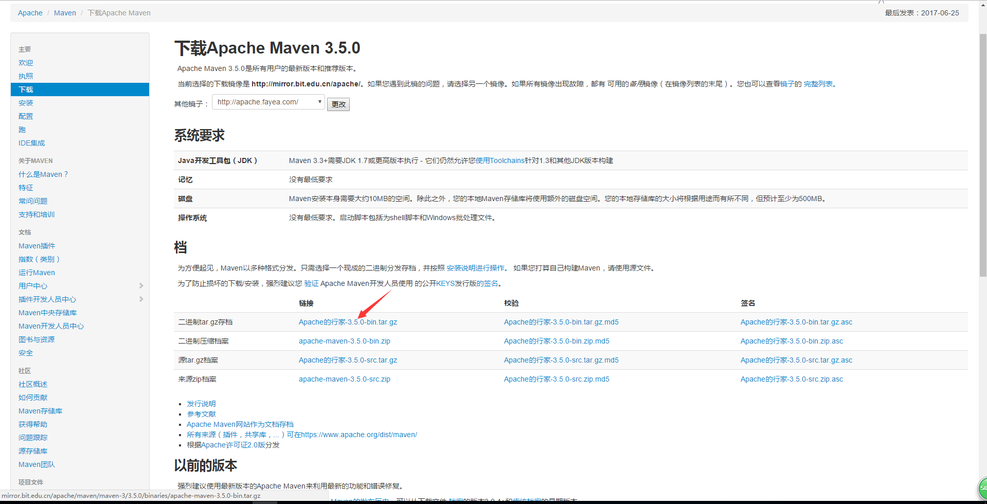Viewport: 987px width, 504px height.
Task: Select 欢迎 in the sidebar
Action: [x=26, y=63]
